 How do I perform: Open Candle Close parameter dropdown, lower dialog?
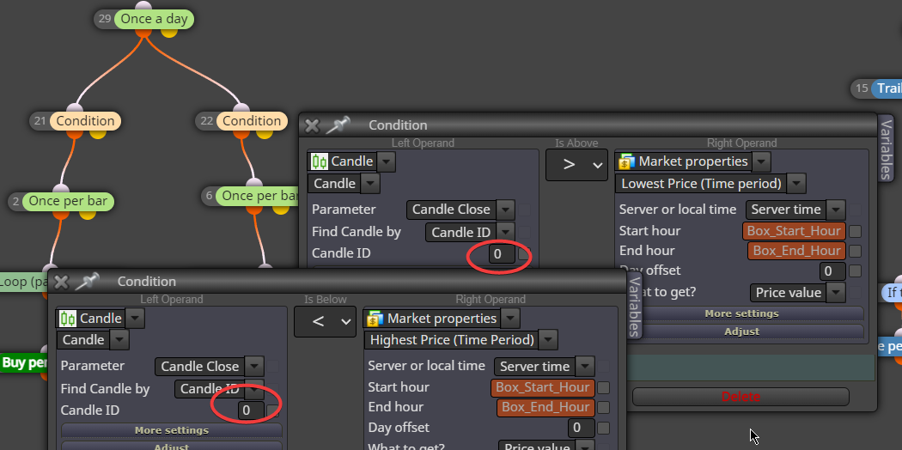(254, 366)
